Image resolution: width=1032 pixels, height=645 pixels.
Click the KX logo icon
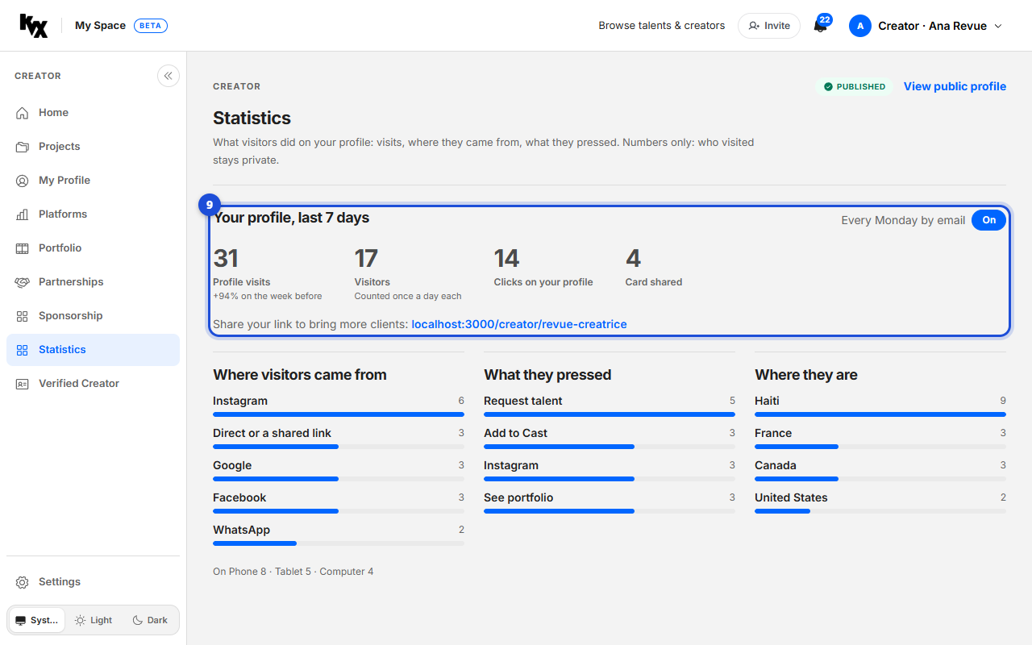click(34, 26)
